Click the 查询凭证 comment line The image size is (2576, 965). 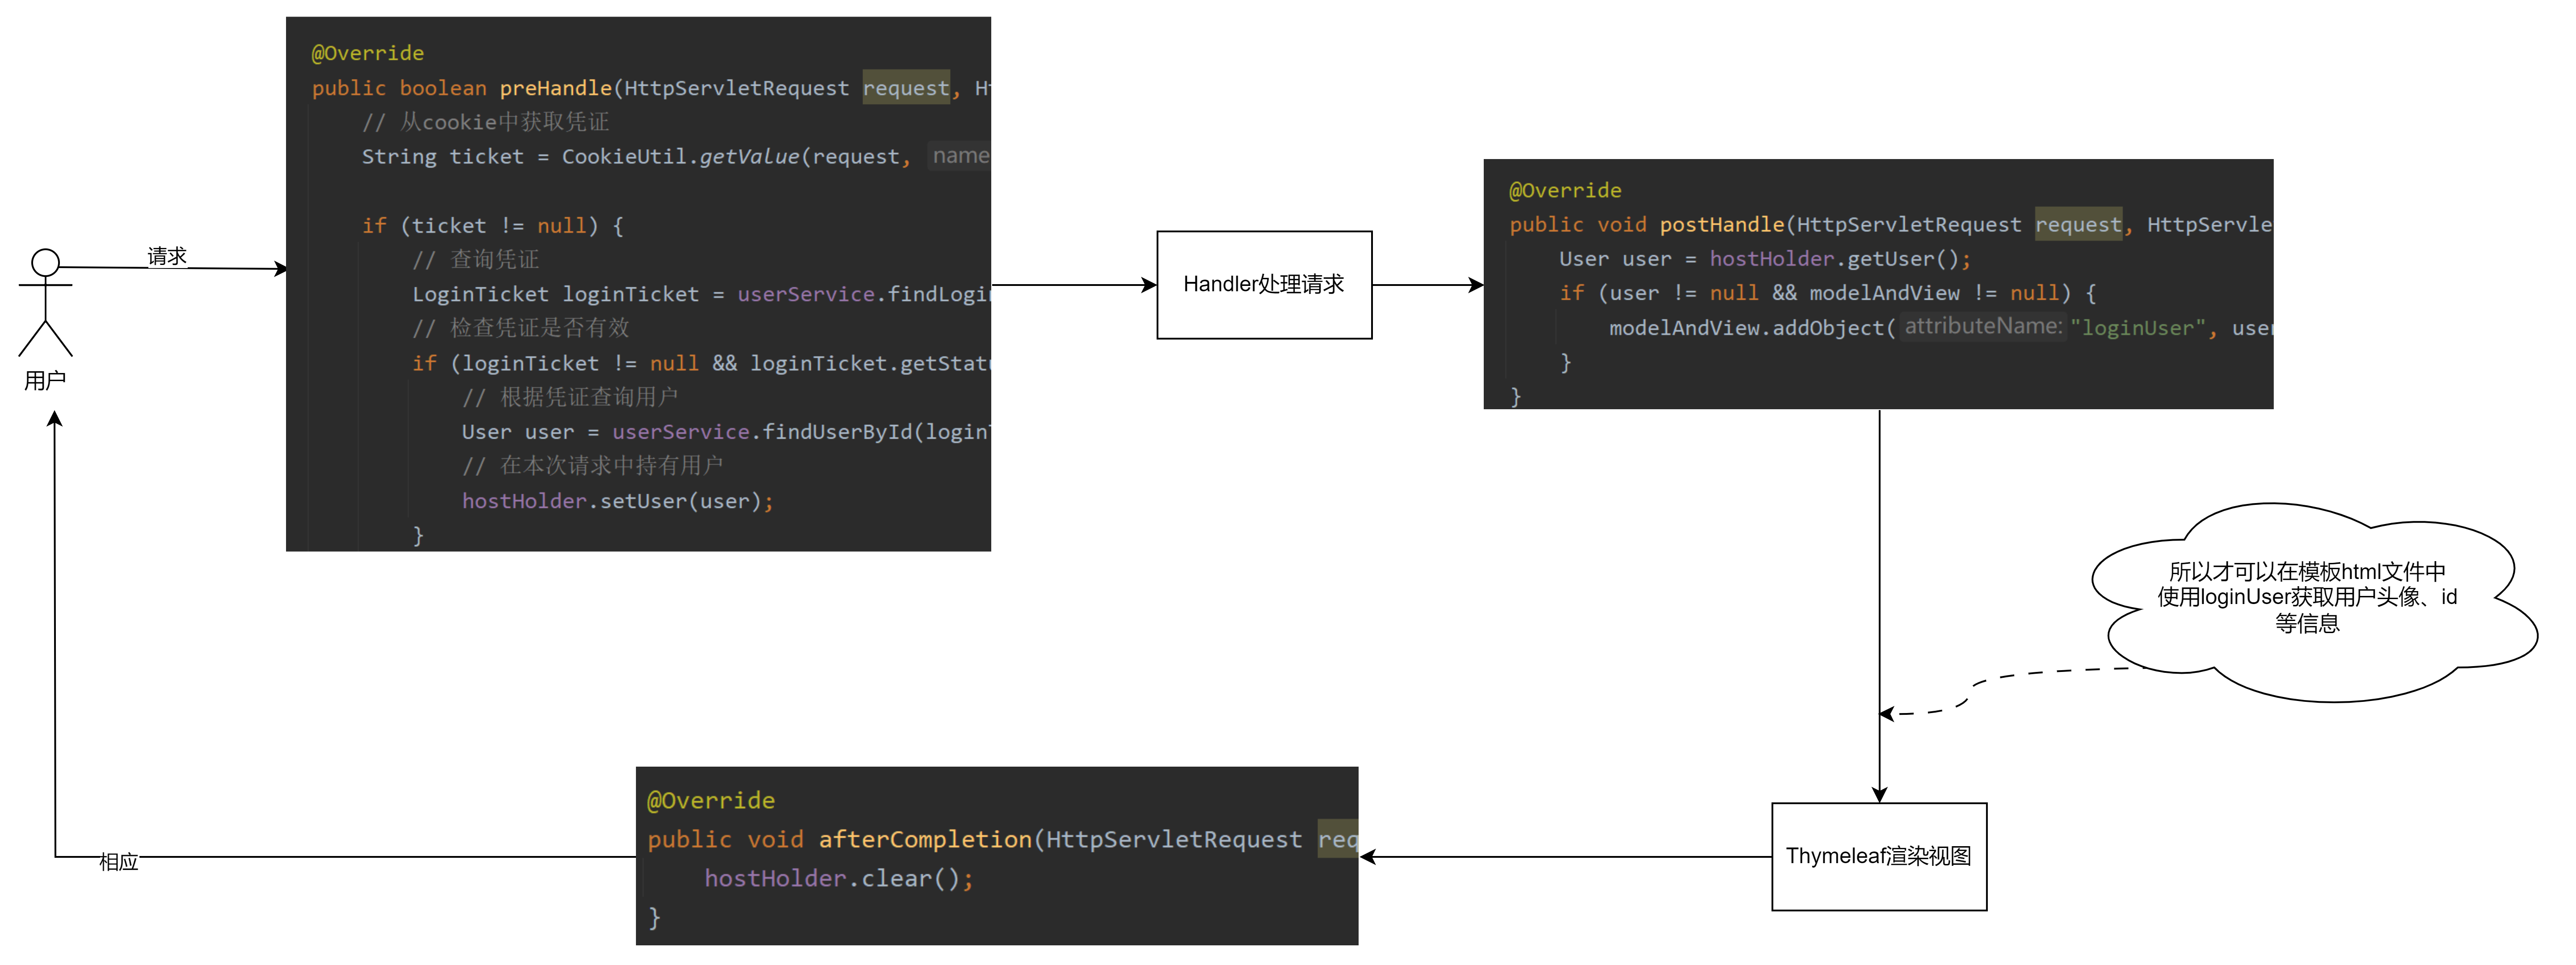point(476,260)
